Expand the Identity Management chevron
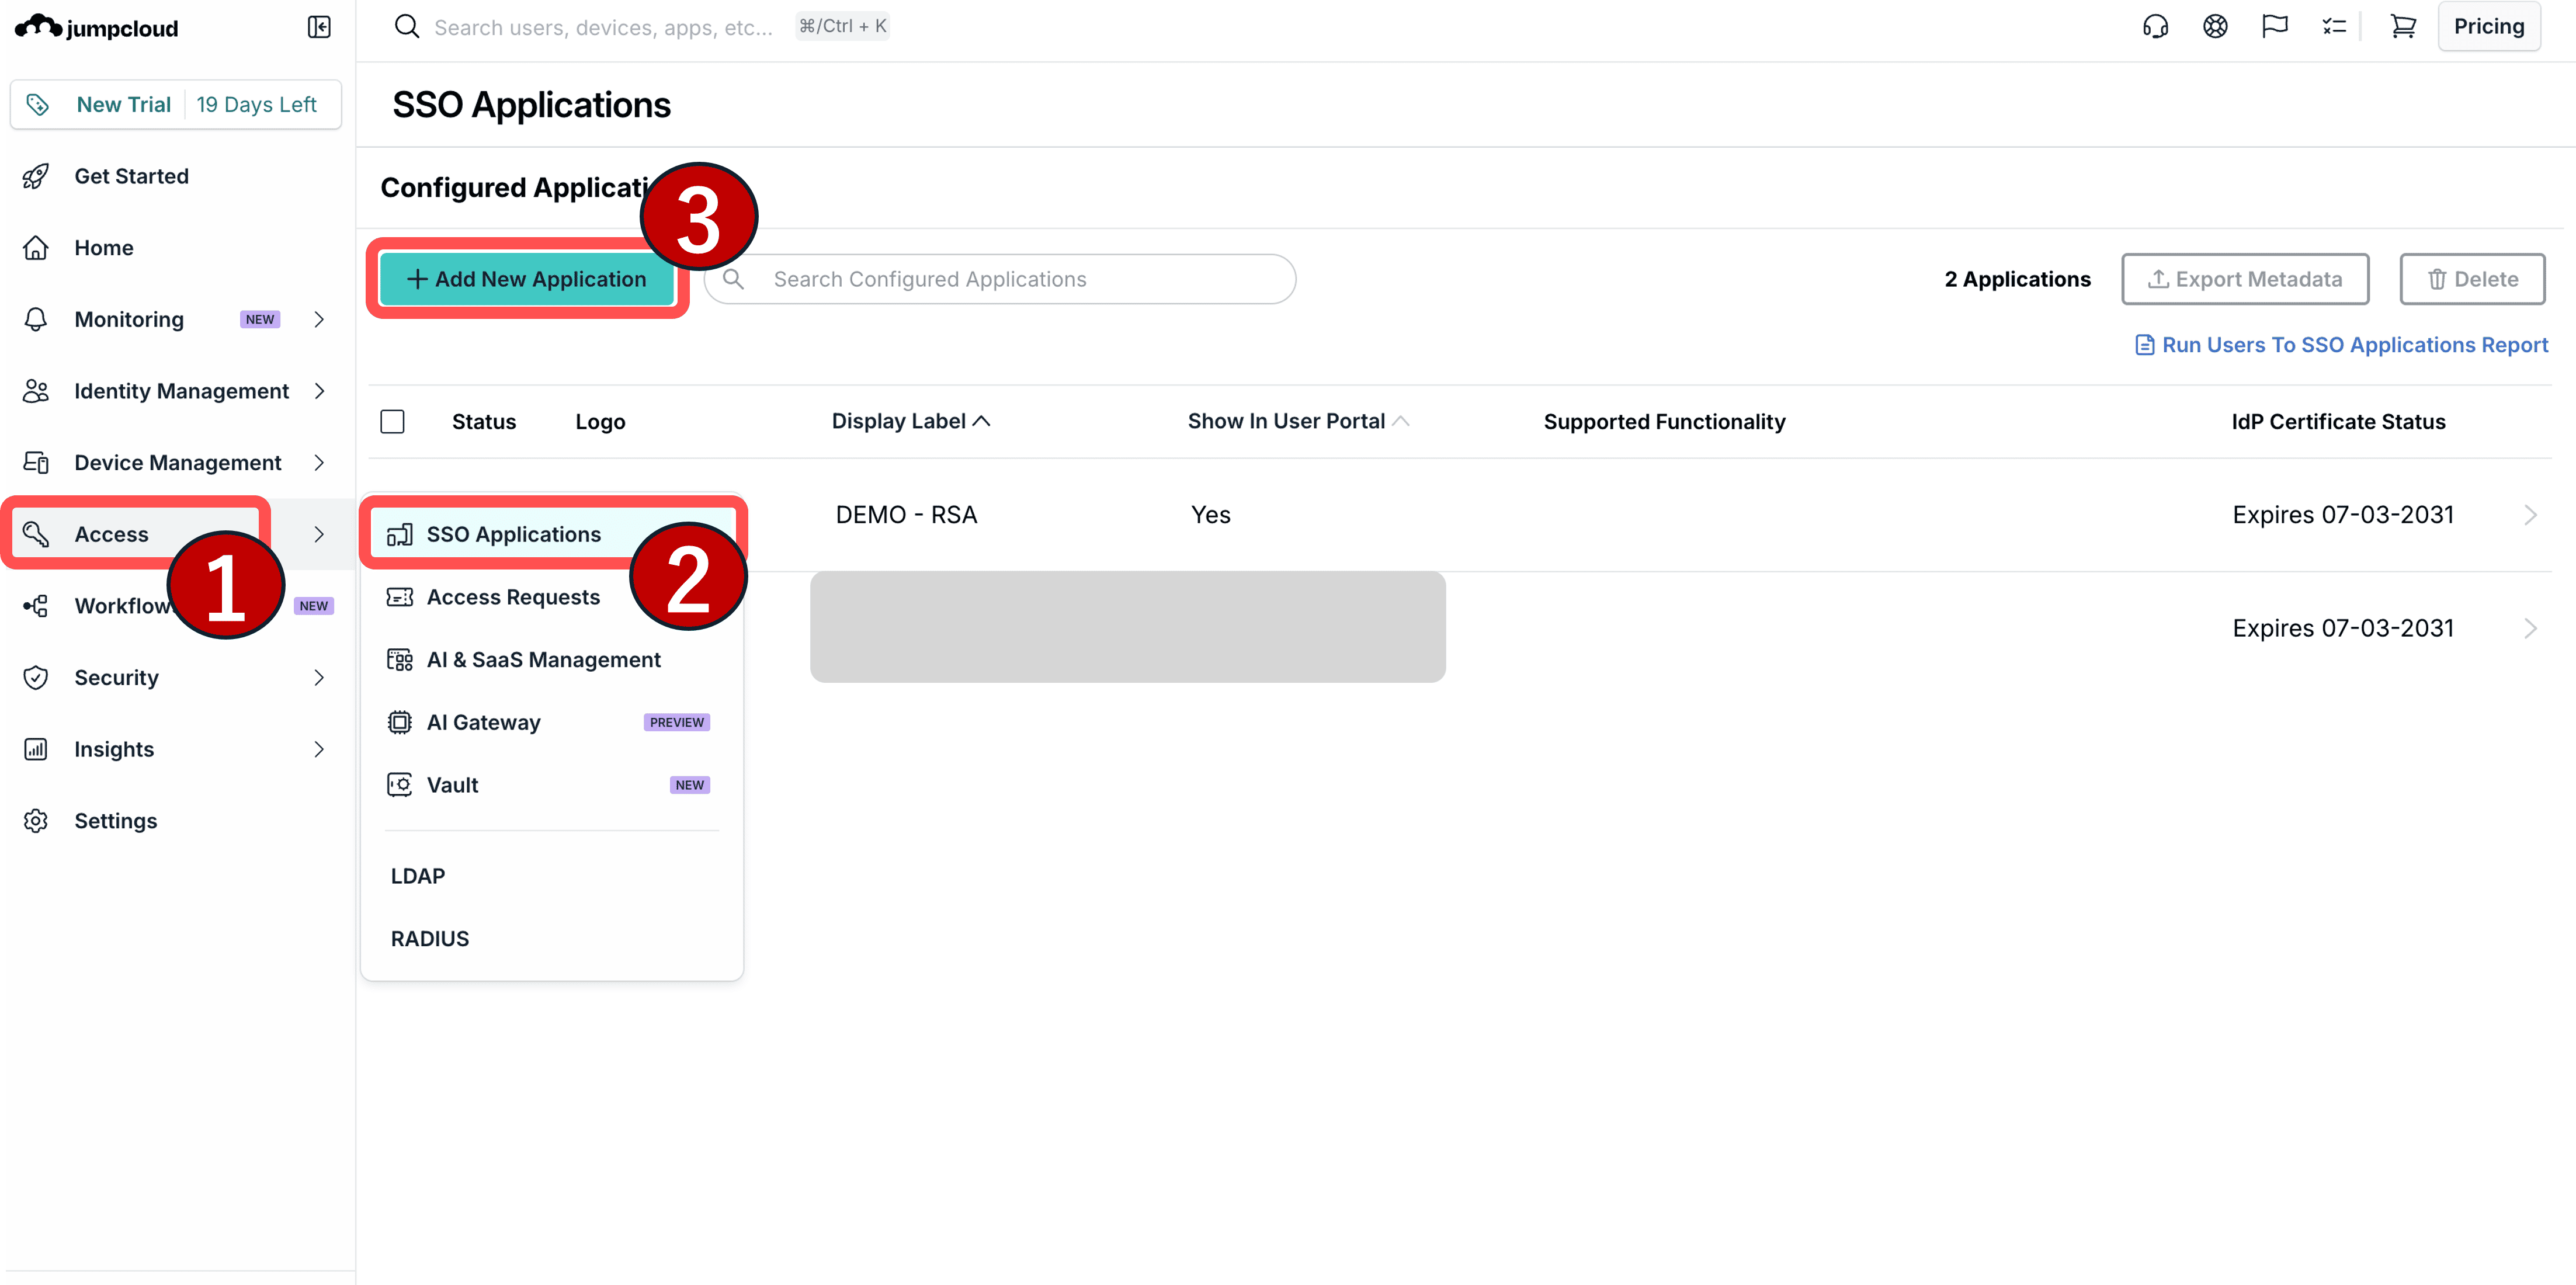The height and width of the screenshot is (1285, 2576). click(x=319, y=391)
